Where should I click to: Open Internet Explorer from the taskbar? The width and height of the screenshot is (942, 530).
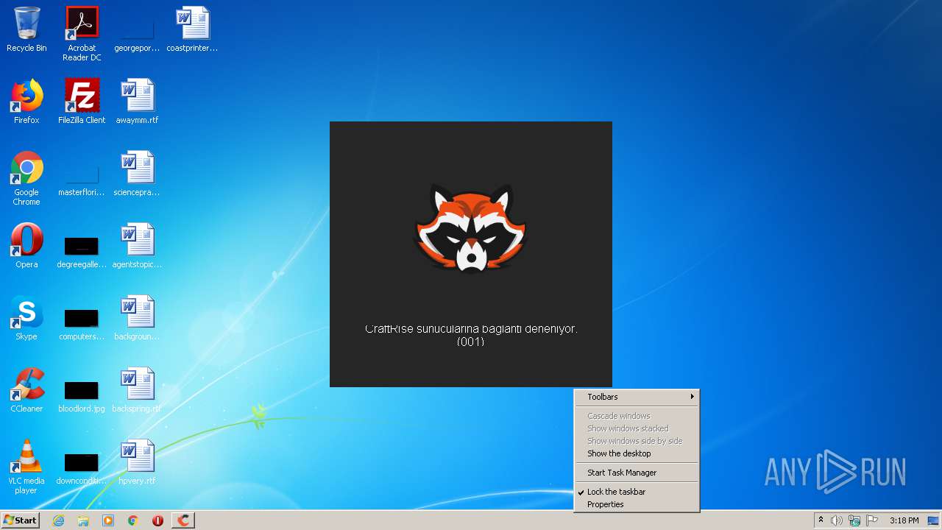58,520
